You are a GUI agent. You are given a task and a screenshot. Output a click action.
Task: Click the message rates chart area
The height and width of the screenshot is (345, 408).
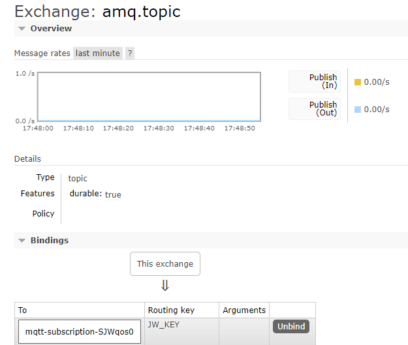[149, 97]
